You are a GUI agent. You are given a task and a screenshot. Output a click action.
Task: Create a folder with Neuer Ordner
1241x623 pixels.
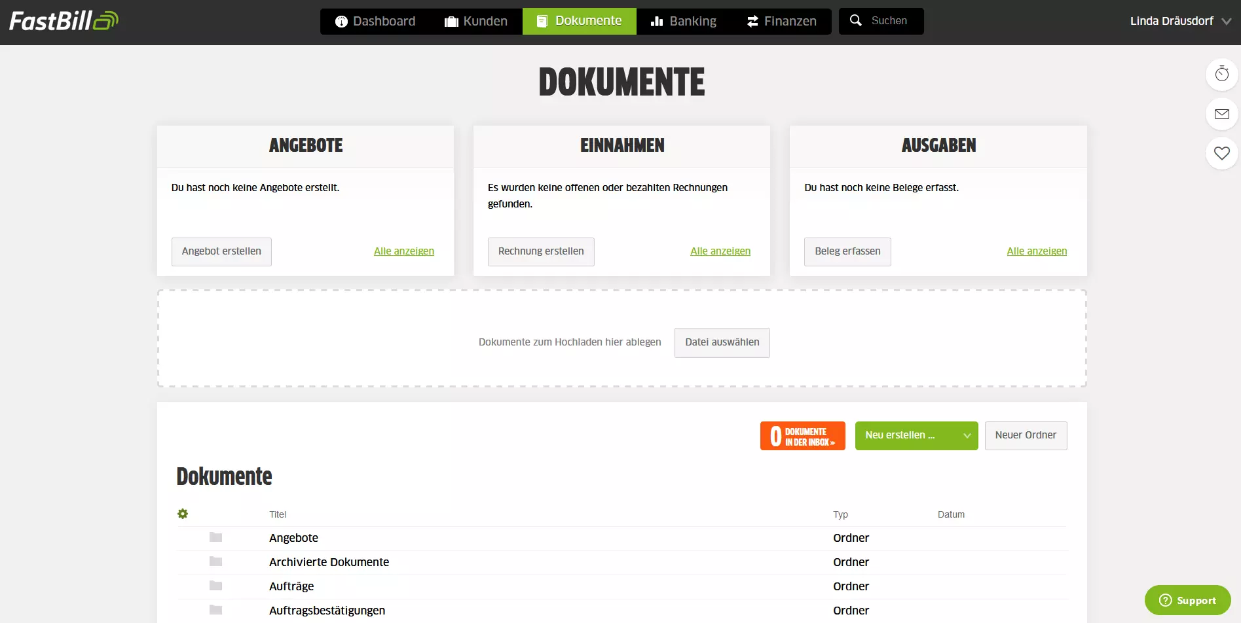point(1026,435)
